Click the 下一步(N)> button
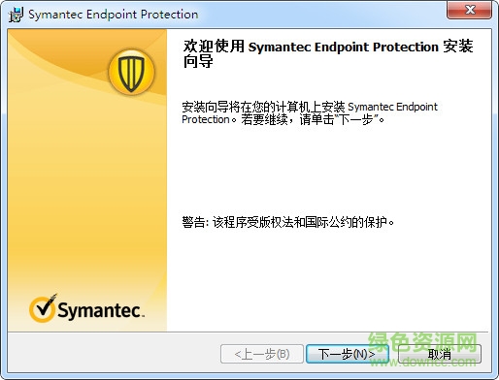 348,354
